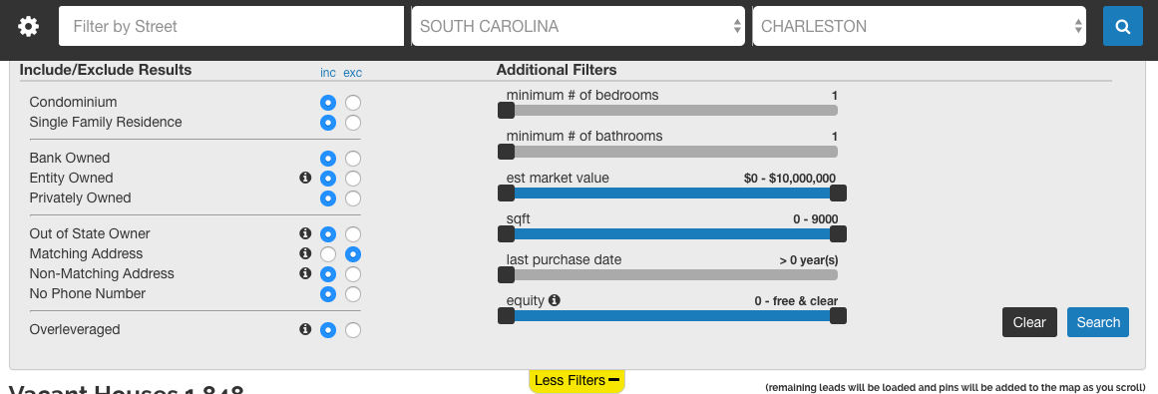Show info icon for Out of State Owner

click(x=305, y=232)
